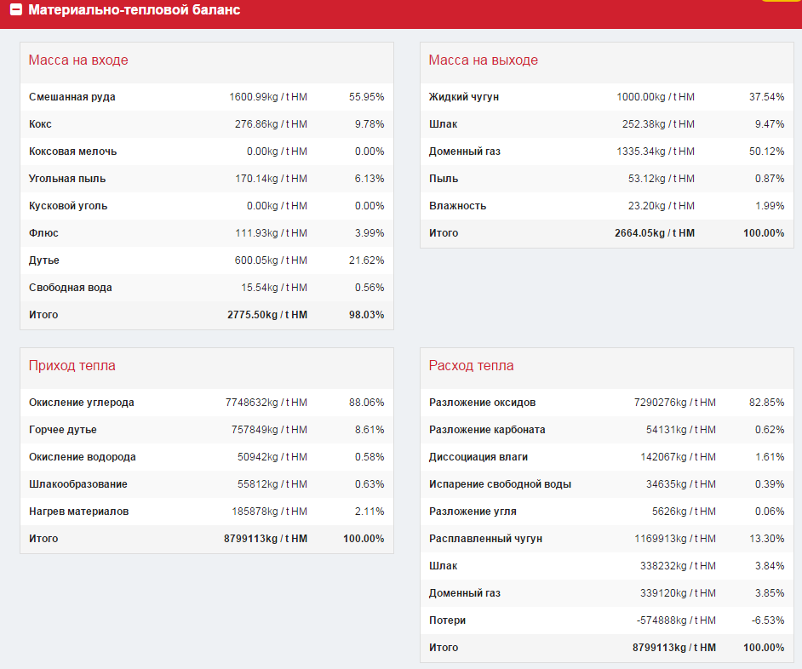Select the Потери row label

[x=447, y=620]
